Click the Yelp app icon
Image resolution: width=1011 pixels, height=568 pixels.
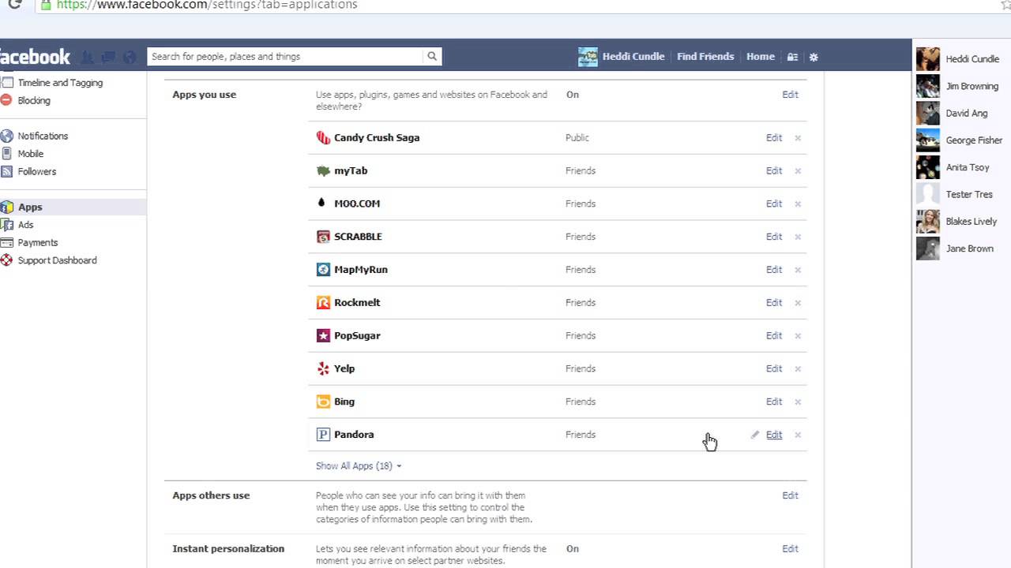click(x=323, y=368)
